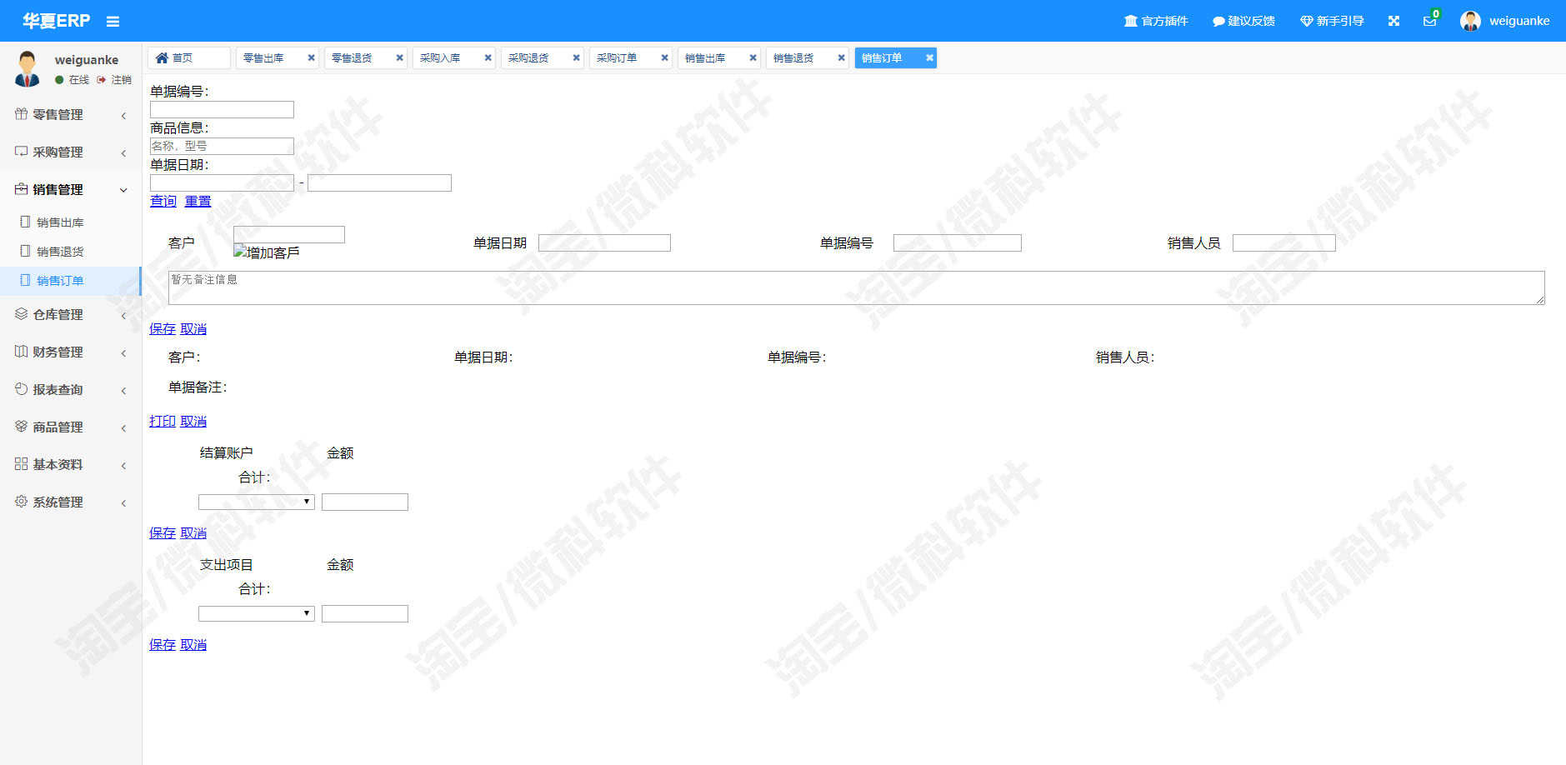Click 取消 under 支出项目 section
Viewport: 1566px width, 765px height.
(x=193, y=645)
